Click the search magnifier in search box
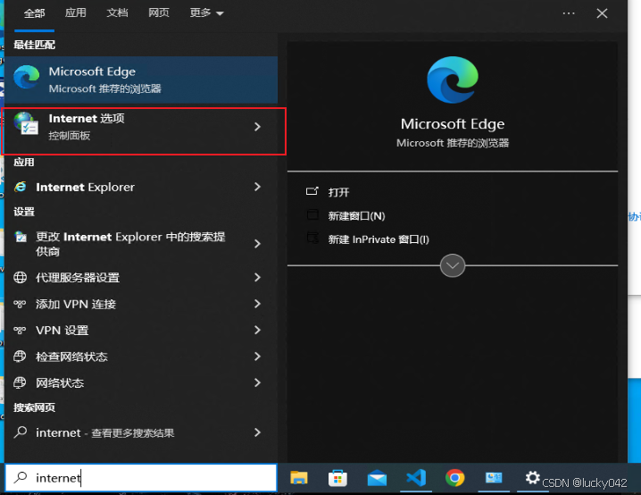Screen dimensions: 641x495 (x=20, y=477)
